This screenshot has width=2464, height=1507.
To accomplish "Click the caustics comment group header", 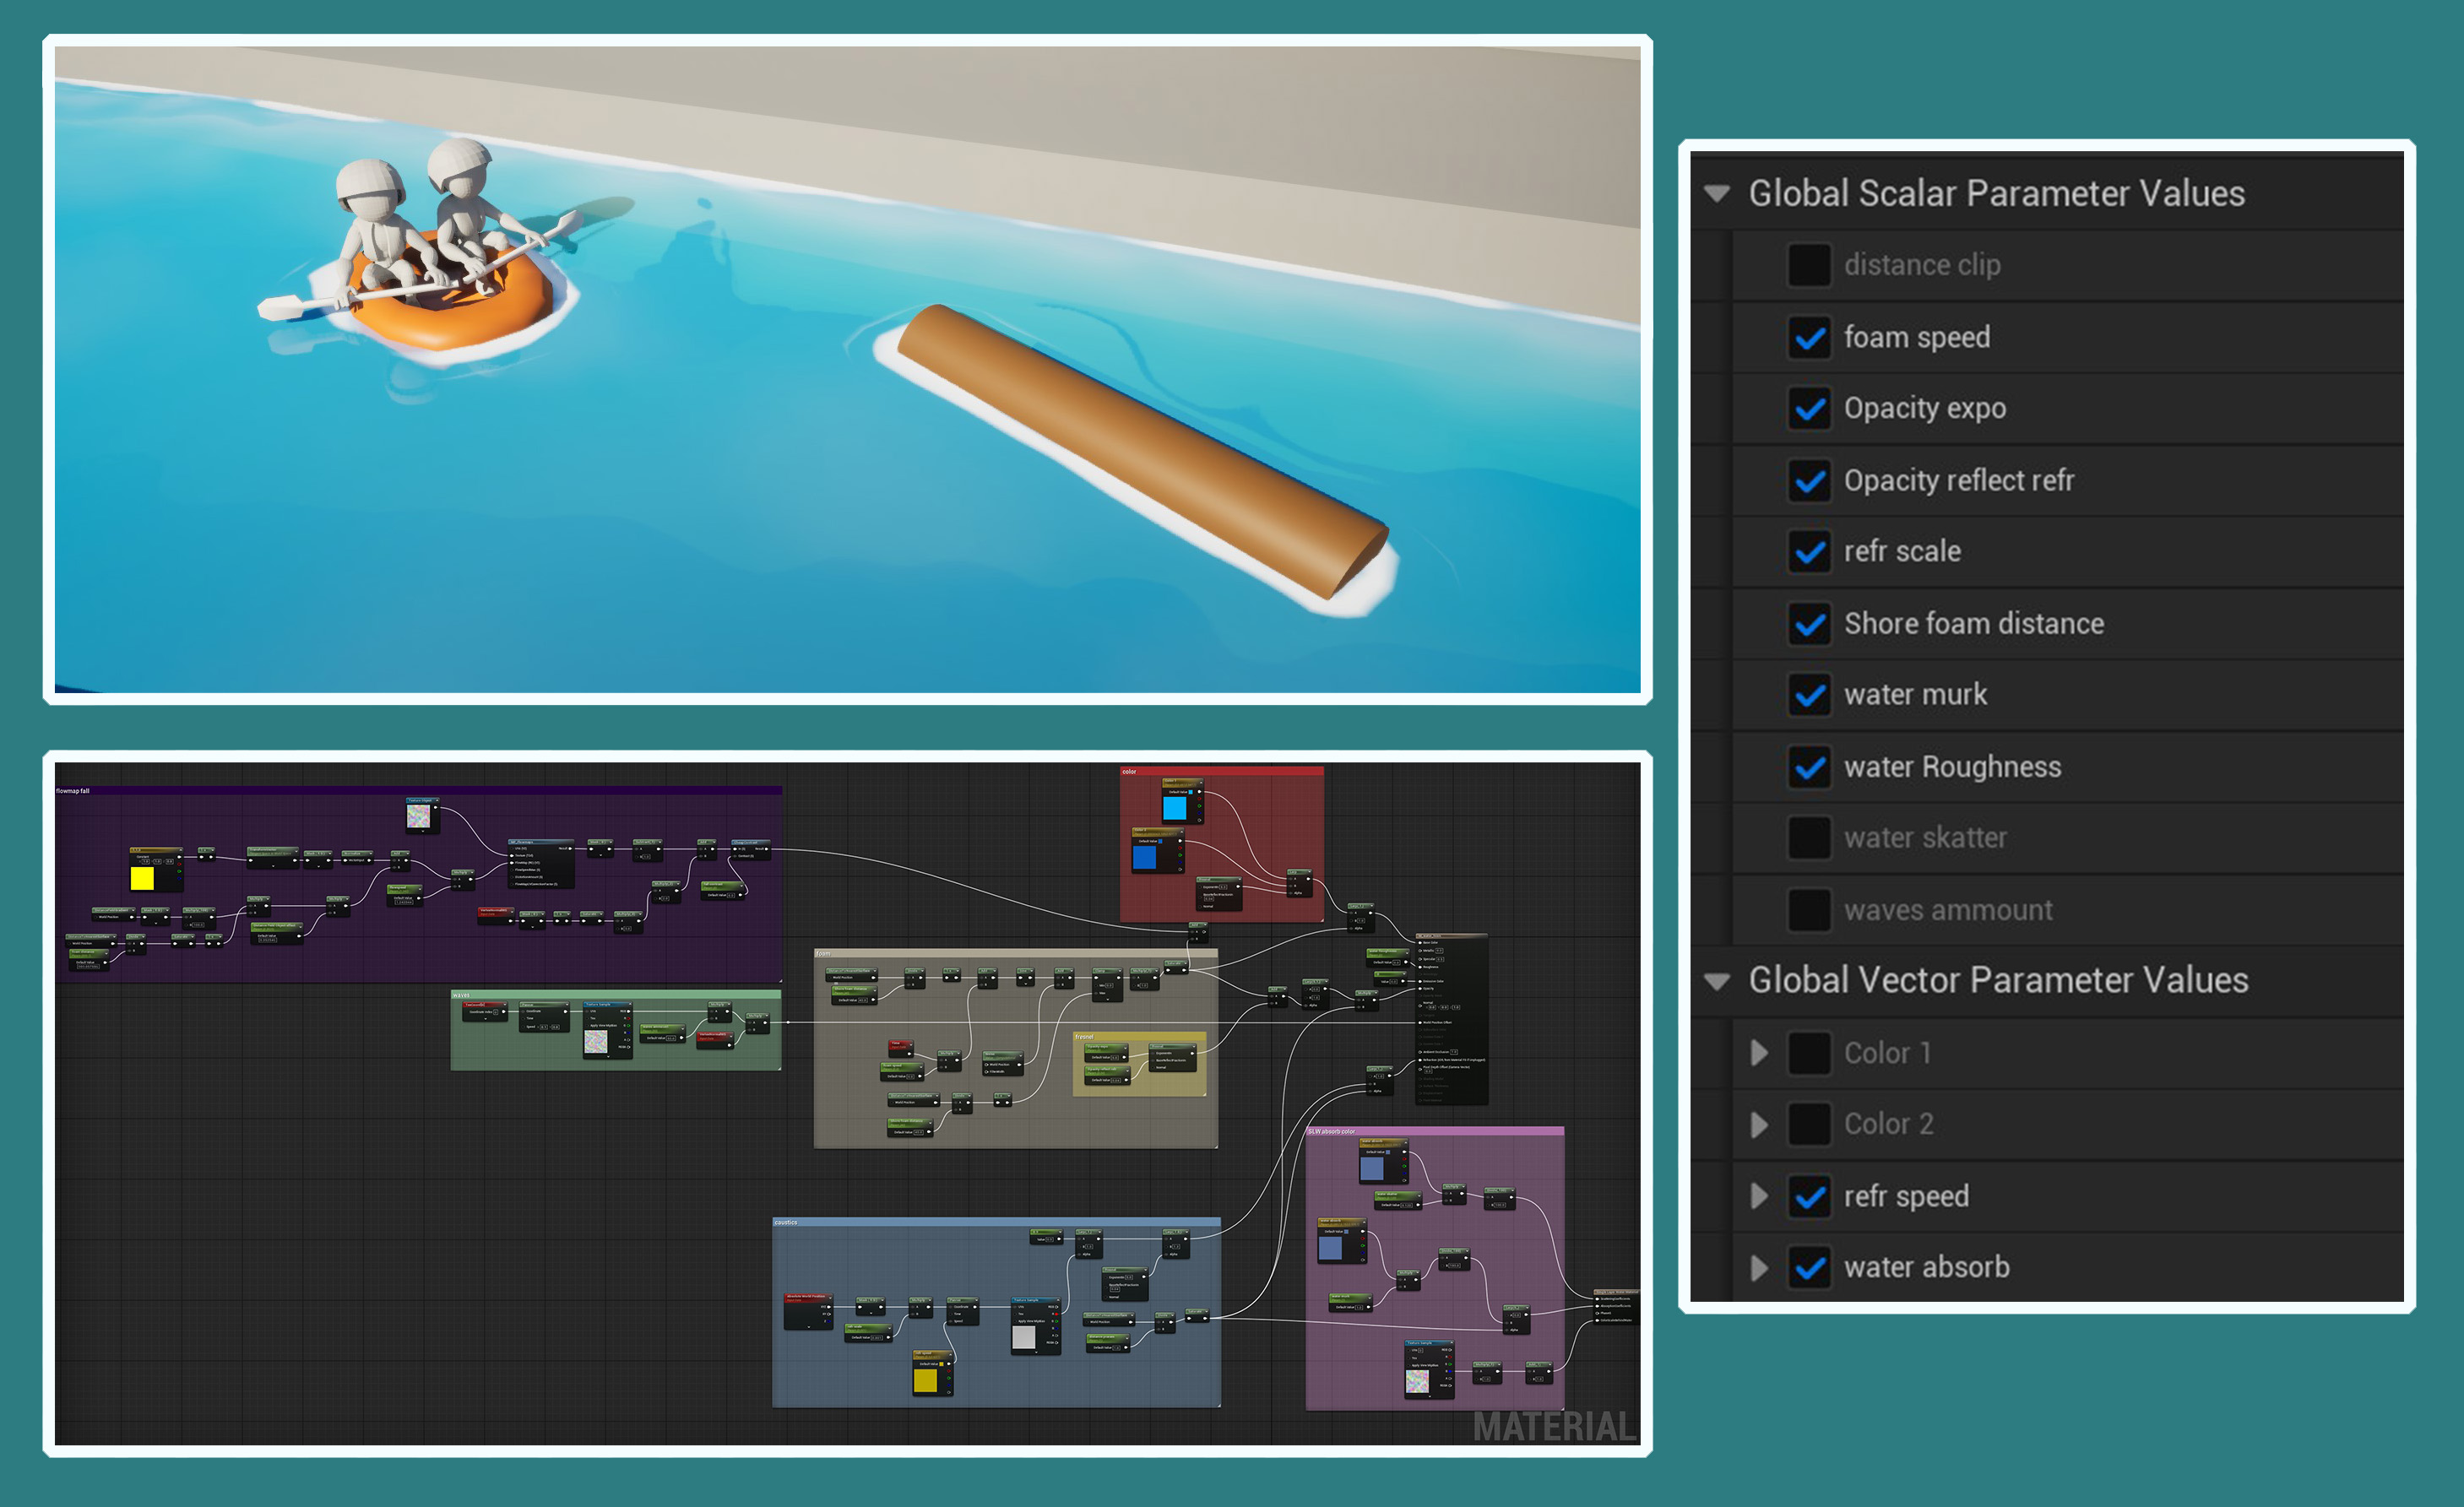I will 786,1222.
